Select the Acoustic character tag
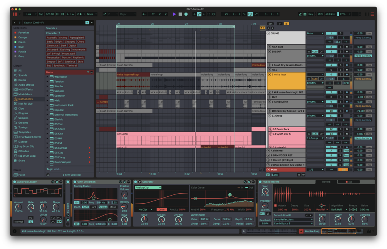Image resolution: width=387 pixels, height=249 pixels. point(52,38)
